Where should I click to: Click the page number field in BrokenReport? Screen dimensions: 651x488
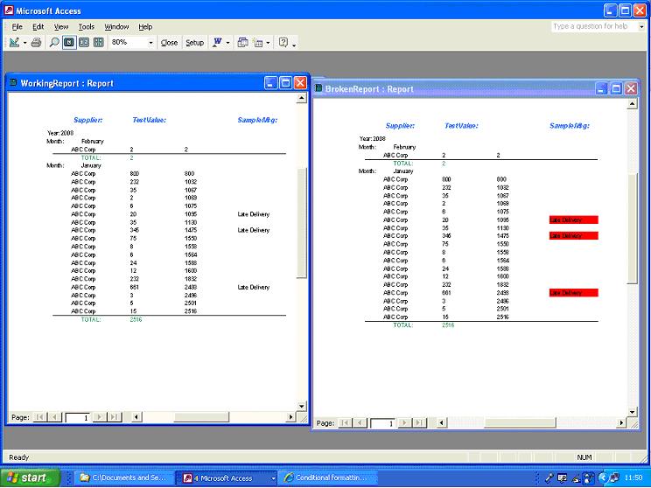(x=382, y=423)
